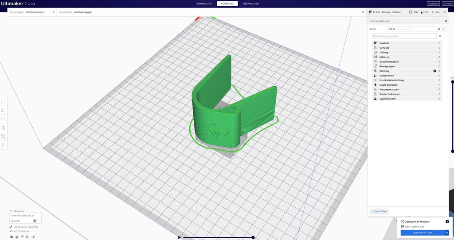This screenshot has width=454, height=240.
Task: Collapse the view type panel chevron
Action: (x=53, y=12)
